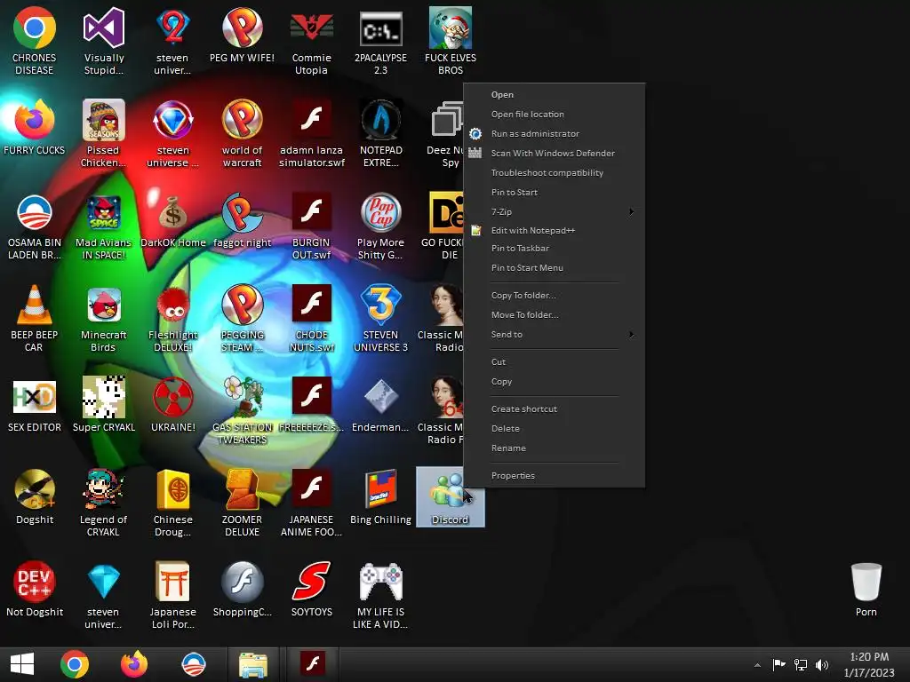Screen dimensions: 910x682
Task: Choose Delete in the context menu
Action: point(555,429)
